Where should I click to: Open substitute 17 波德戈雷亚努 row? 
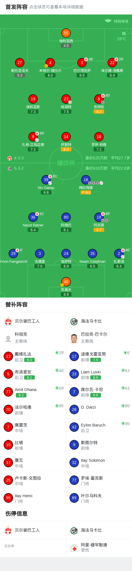point(99,356)
